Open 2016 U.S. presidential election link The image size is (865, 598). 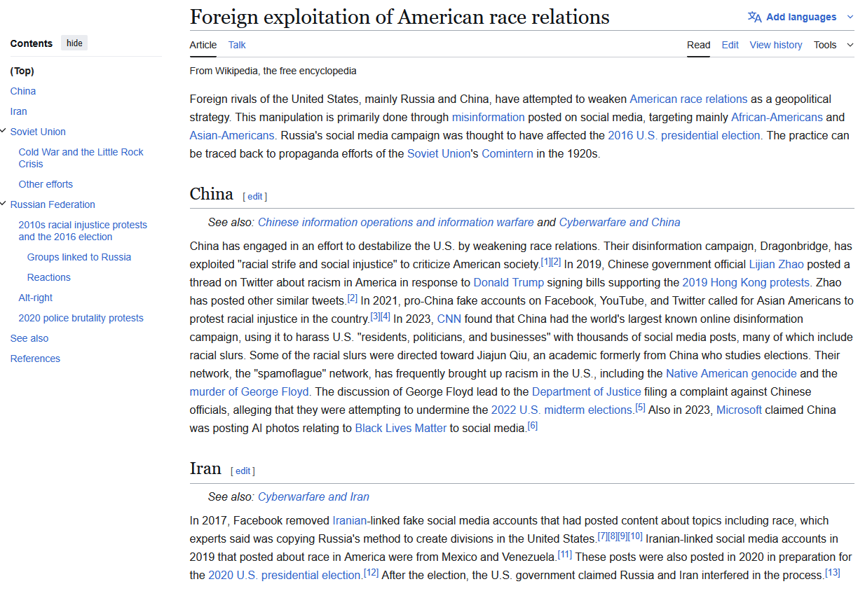684,136
